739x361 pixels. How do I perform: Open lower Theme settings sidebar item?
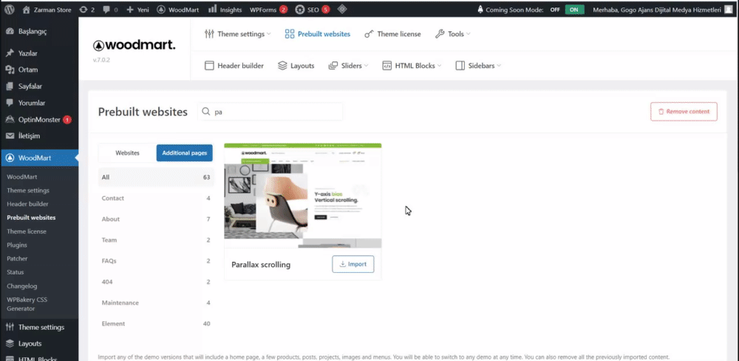(x=39, y=327)
